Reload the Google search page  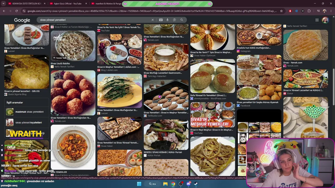point(16,11)
